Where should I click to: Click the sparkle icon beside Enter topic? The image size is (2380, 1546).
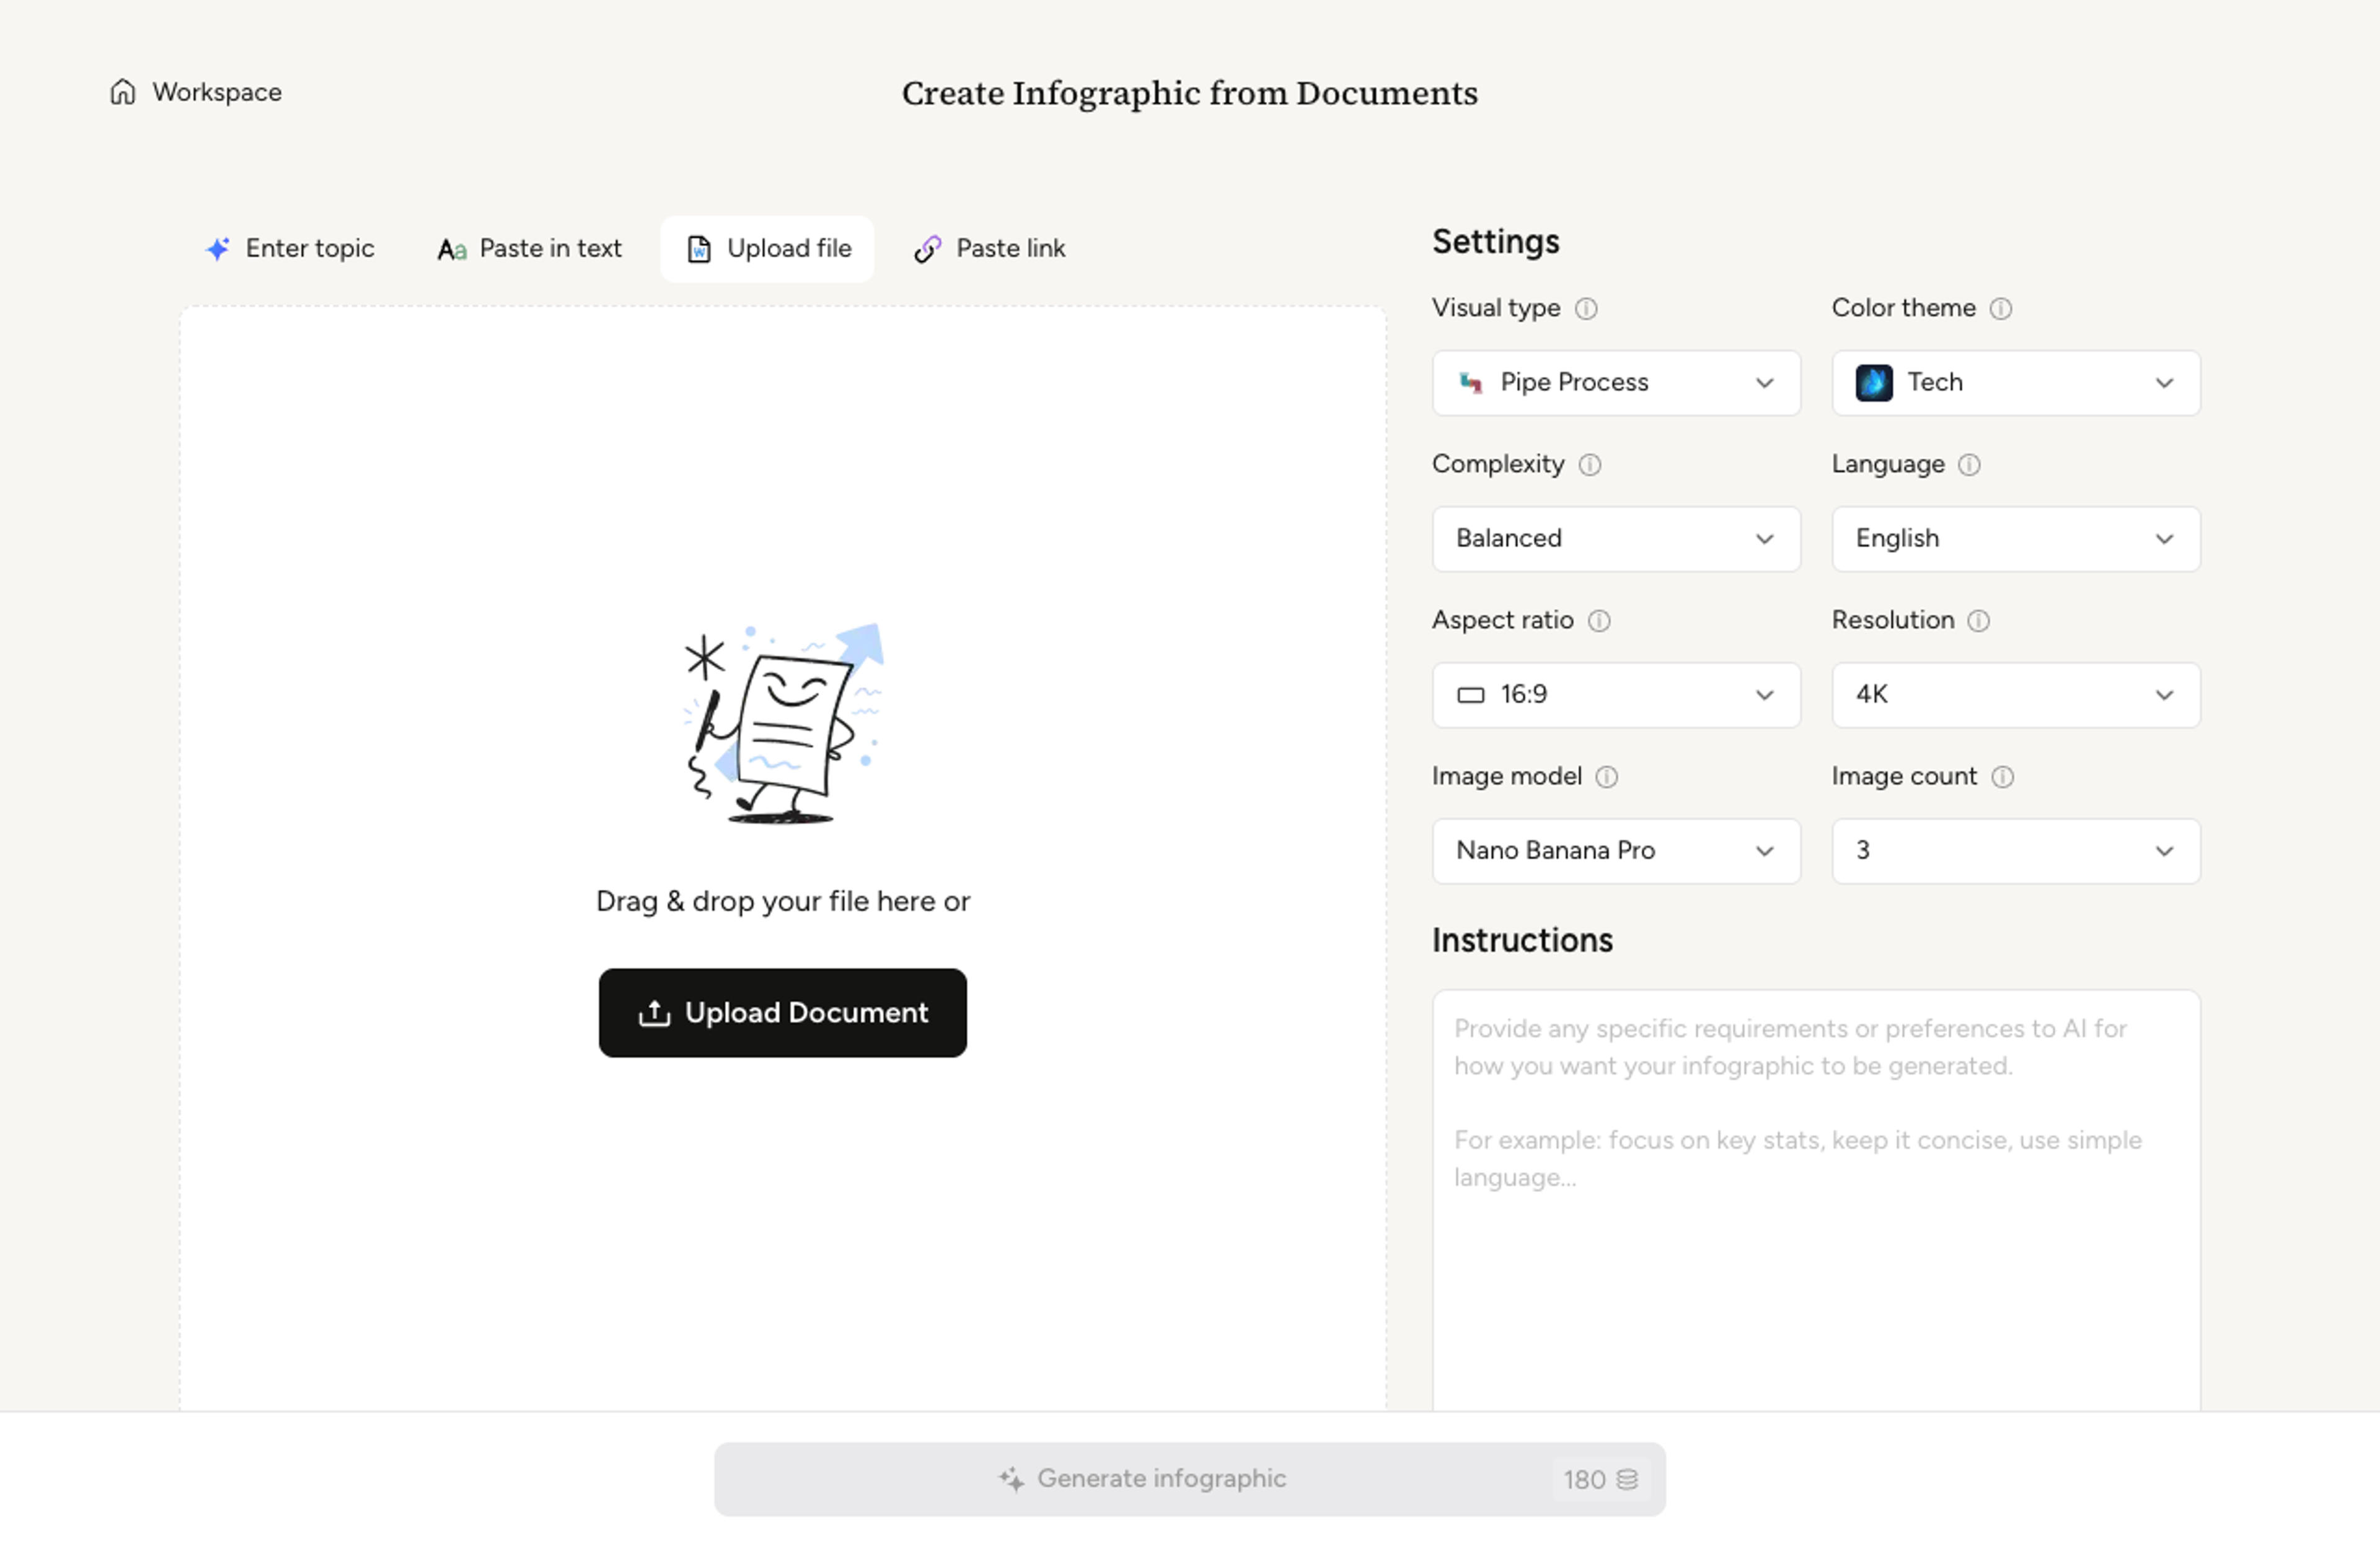pos(217,249)
